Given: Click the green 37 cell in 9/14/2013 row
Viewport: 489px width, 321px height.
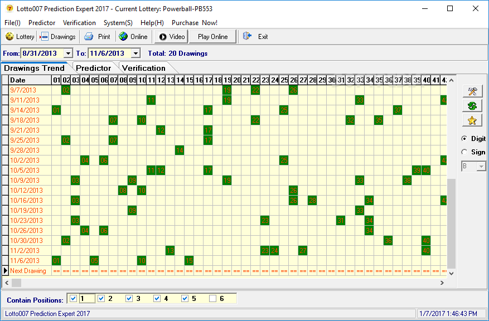Looking at the screenshot, I should (x=398, y=110).
